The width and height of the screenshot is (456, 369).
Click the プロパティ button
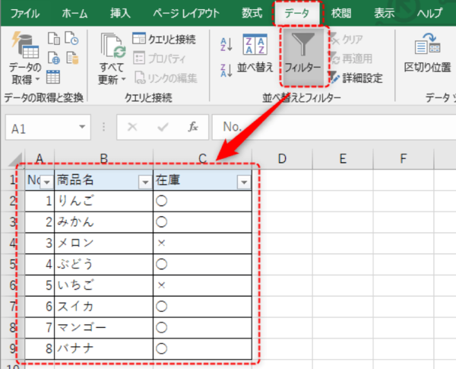160,59
